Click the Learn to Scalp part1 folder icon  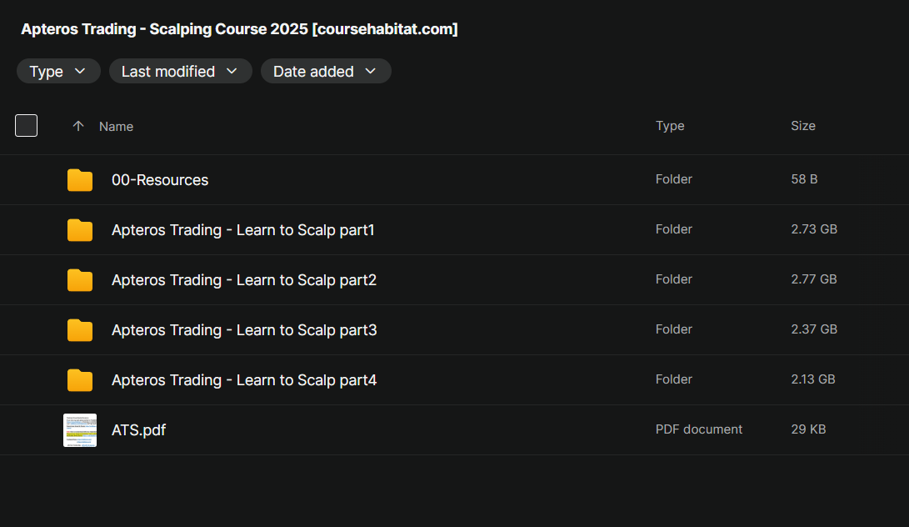coord(80,230)
